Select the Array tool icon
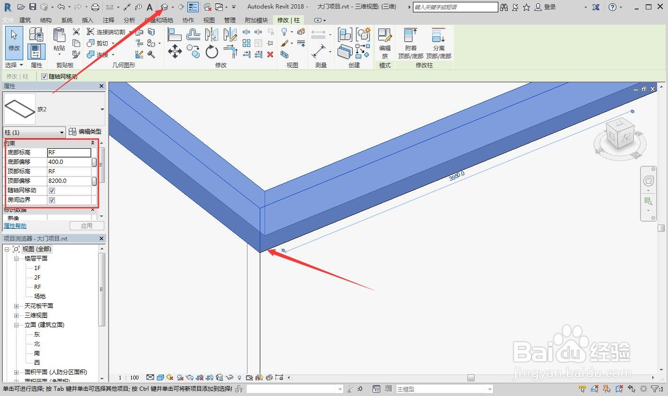This screenshot has height=396, width=668. tap(247, 43)
